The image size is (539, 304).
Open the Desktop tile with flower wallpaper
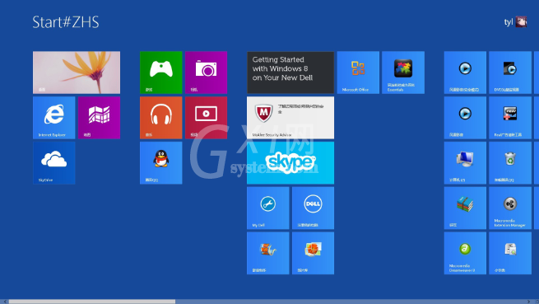(x=77, y=72)
